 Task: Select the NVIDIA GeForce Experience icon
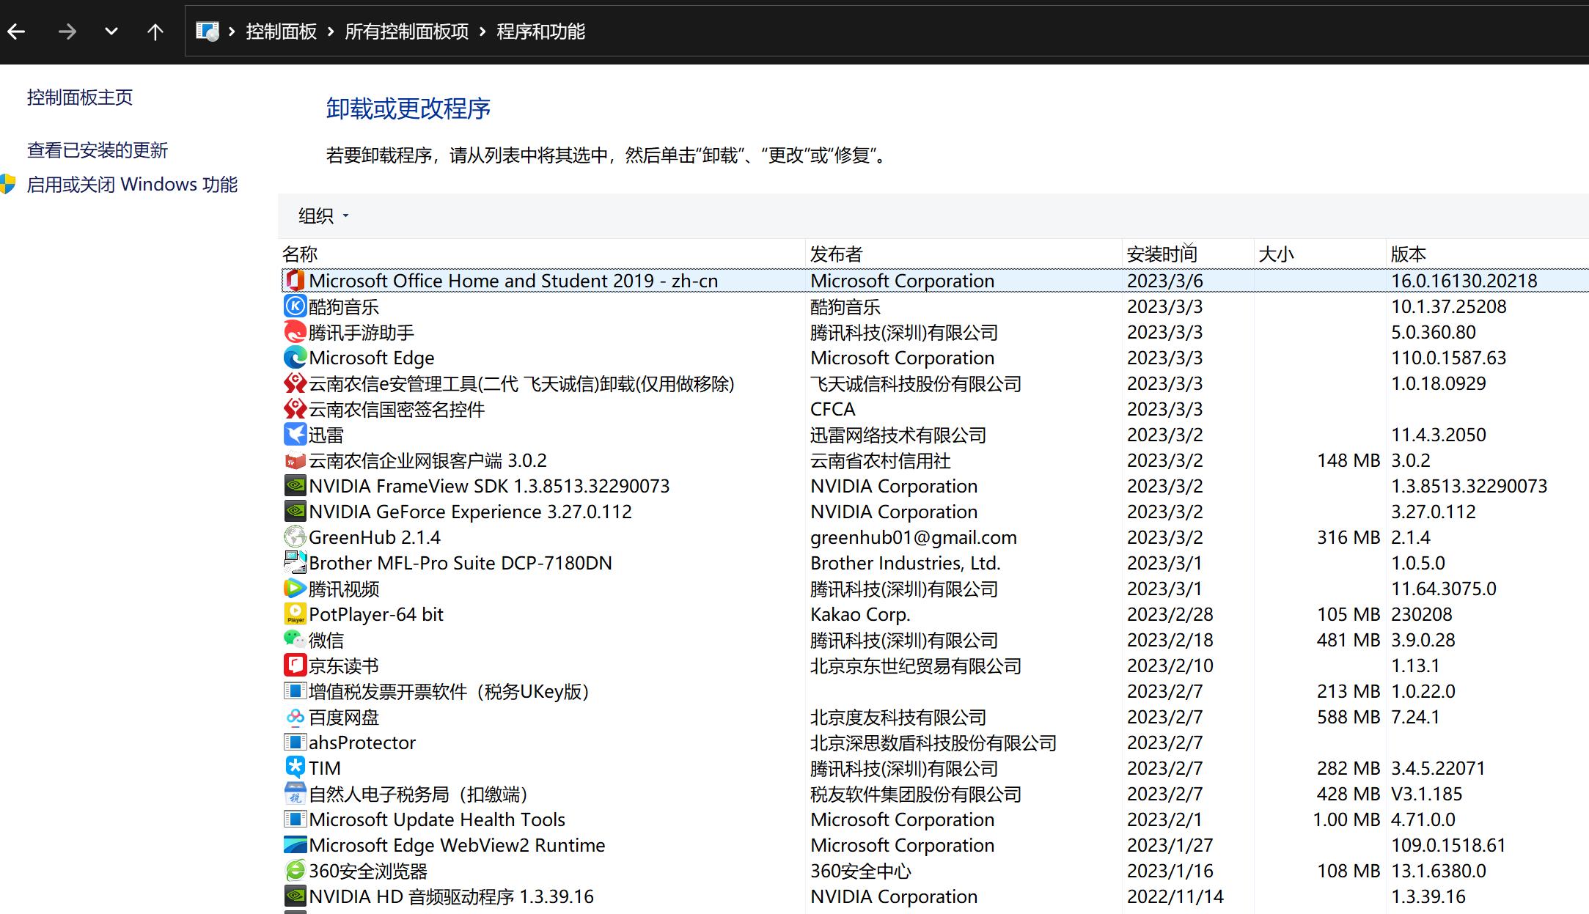(x=294, y=511)
